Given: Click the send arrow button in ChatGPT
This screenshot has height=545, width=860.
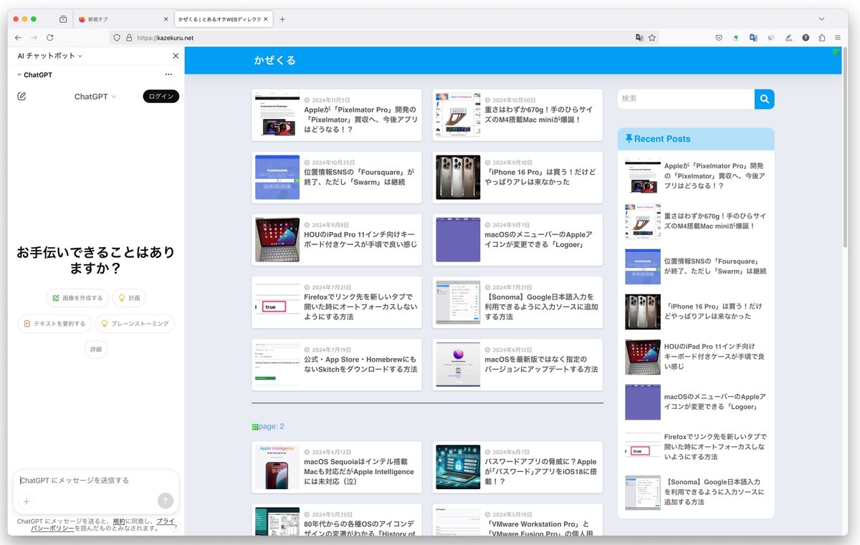Looking at the screenshot, I should pos(166,501).
